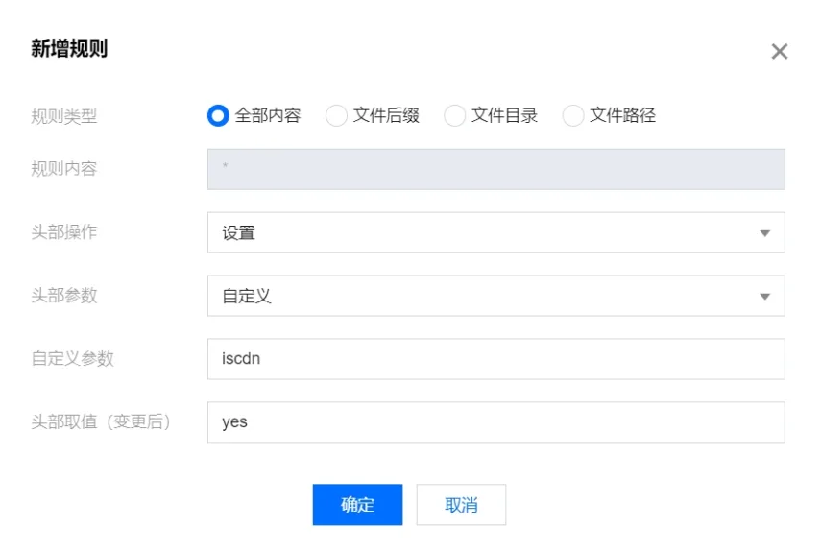
Task: Click the dropdown arrow beside 设置
Action: point(767,232)
